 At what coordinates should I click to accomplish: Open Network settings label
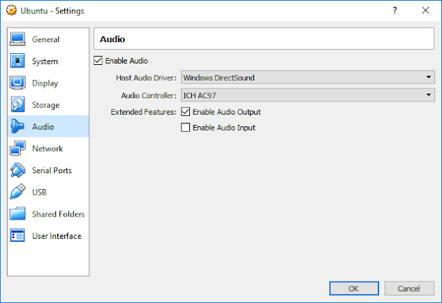[x=48, y=148]
